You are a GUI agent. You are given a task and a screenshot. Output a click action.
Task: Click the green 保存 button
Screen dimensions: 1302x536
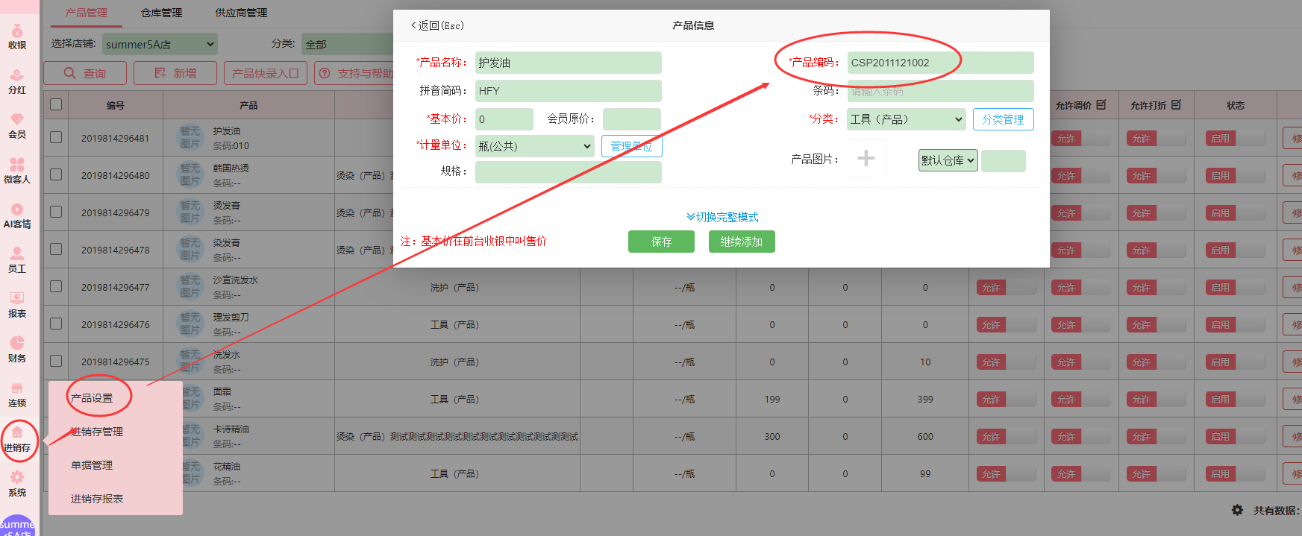click(x=661, y=242)
